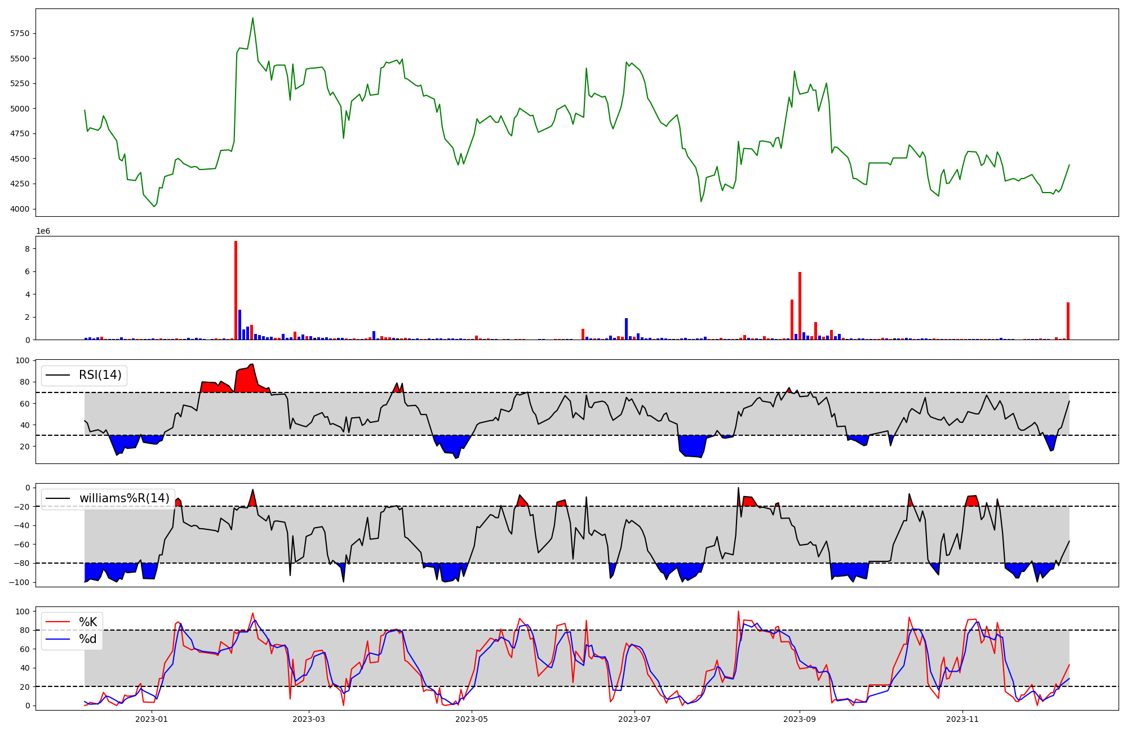Click the 2023-09 x-axis date label

pyautogui.click(x=800, y=719)
